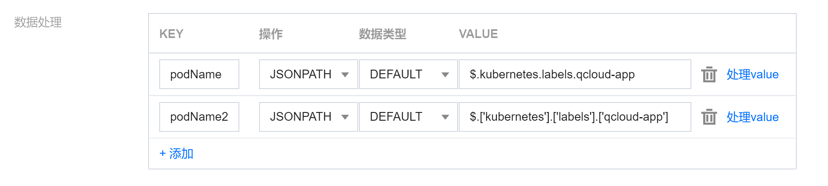Edit the $.['kubernetes'].['labels'].['qcloud-app'] value field
The image size is (828, 186).
click(x=574, y=117)
